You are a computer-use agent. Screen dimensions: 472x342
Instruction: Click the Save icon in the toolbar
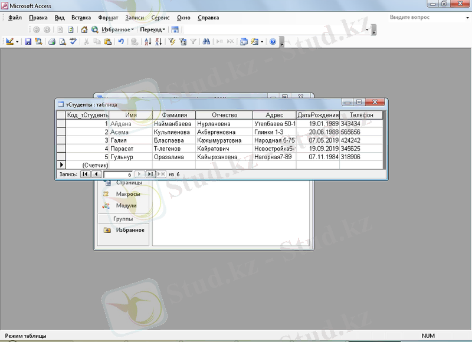coord(28,42)
